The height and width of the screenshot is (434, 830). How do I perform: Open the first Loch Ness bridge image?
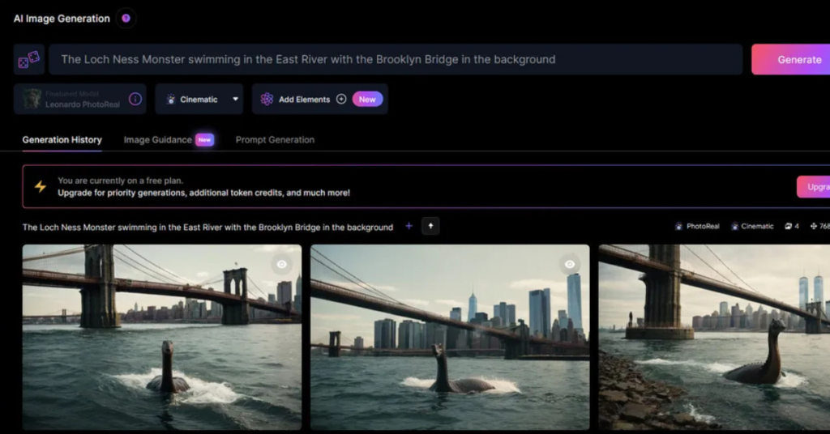click(x=162, y=337)
